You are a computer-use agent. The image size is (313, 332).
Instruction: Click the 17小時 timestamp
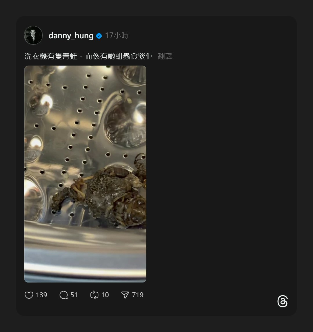117,36
